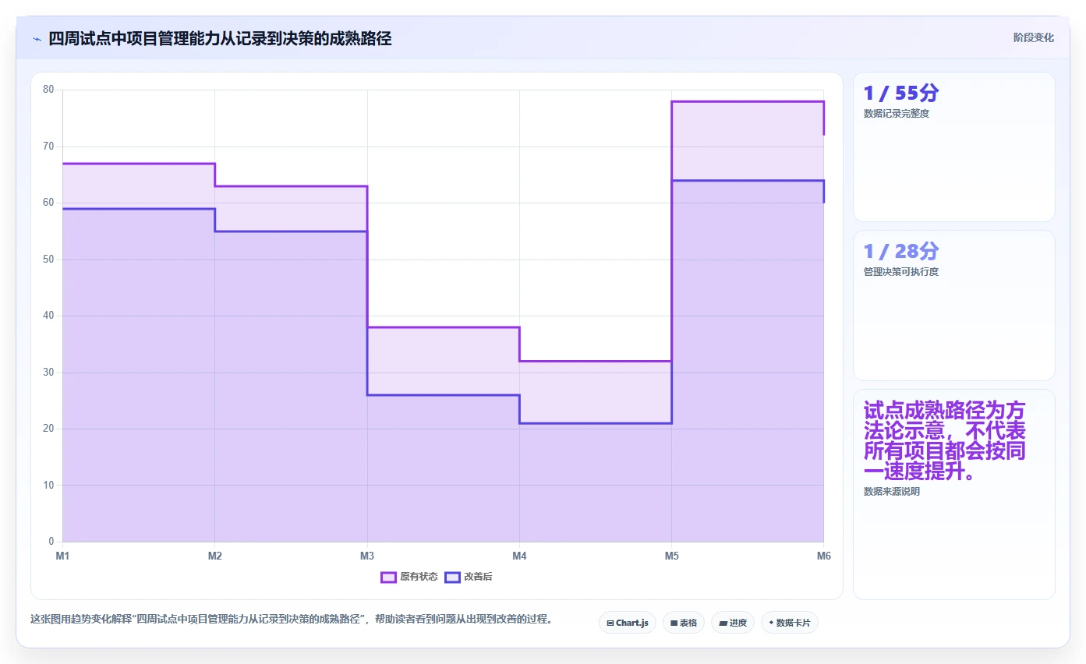This screenshot has height=664, width=1086.
Task: Toggle the 改善后 legend entry
Action: coord(469,577)
